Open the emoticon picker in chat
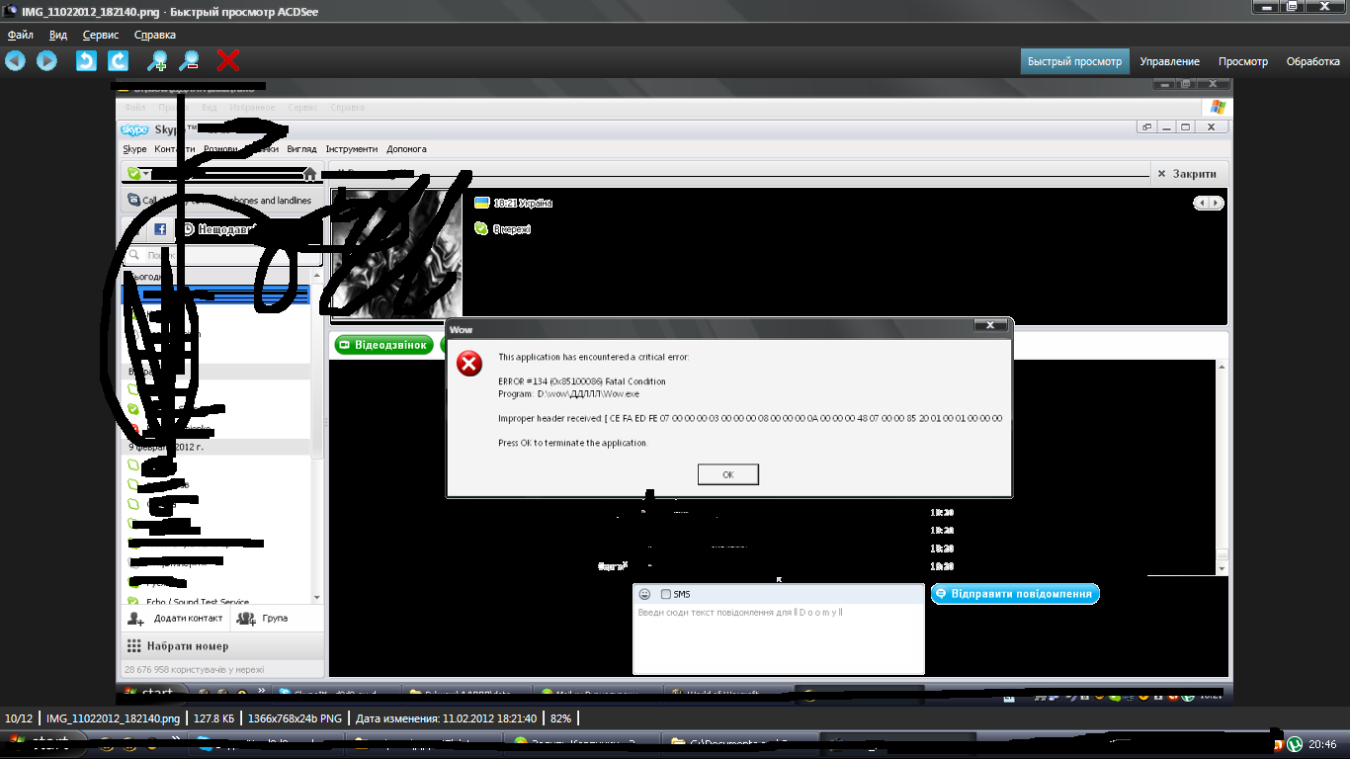Screen dimensions: 1350x759 coord(644,594)
